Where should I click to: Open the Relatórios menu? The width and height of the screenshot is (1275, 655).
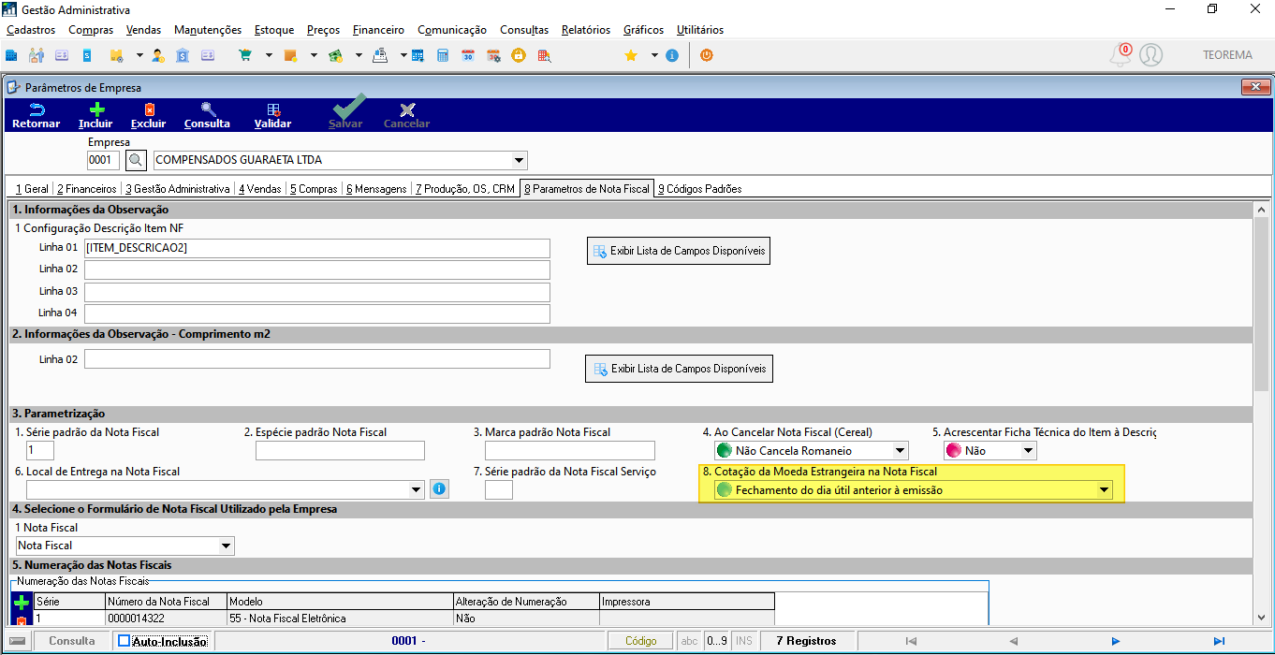tap(586, 30)
